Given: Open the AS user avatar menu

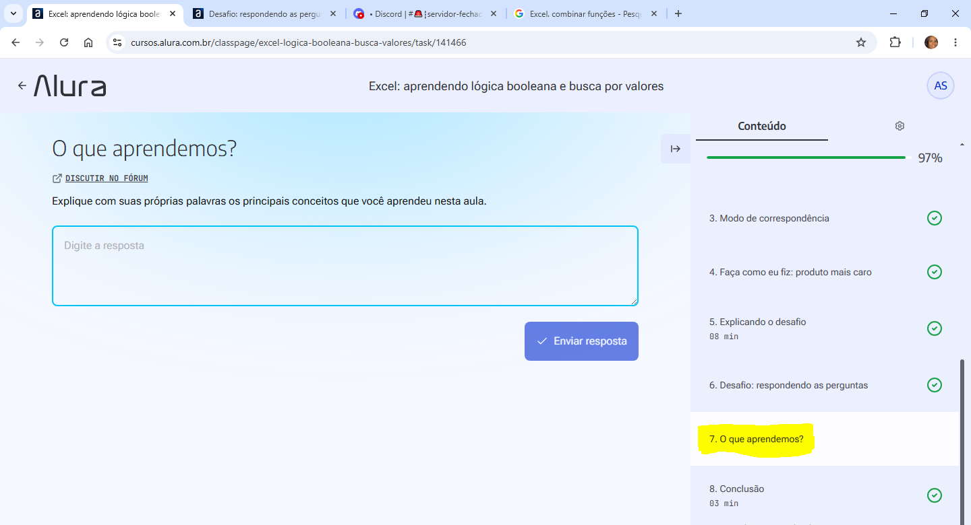Looking at the screenshot, I should coord(940,85).
